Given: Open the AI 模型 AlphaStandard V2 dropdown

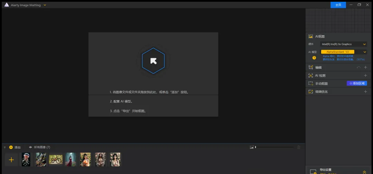Looking at the screenshot, I should coord(344,52).
